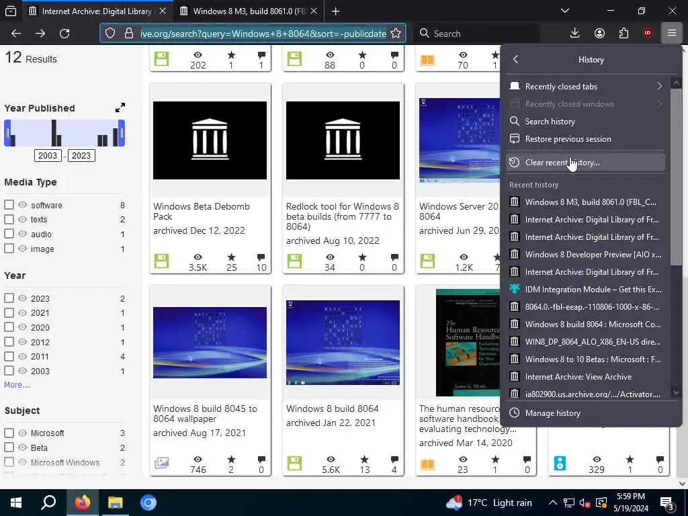
Task: Show hidden system tray icons chevron
Action: pos(553,503)
